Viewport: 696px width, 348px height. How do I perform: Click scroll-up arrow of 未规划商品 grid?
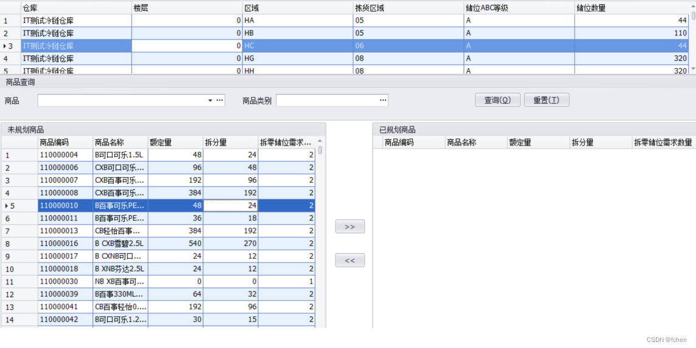click(320, 142)
